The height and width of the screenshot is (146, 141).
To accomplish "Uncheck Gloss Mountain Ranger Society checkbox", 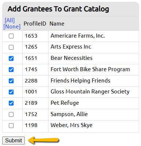I will (x=11, y=92).
